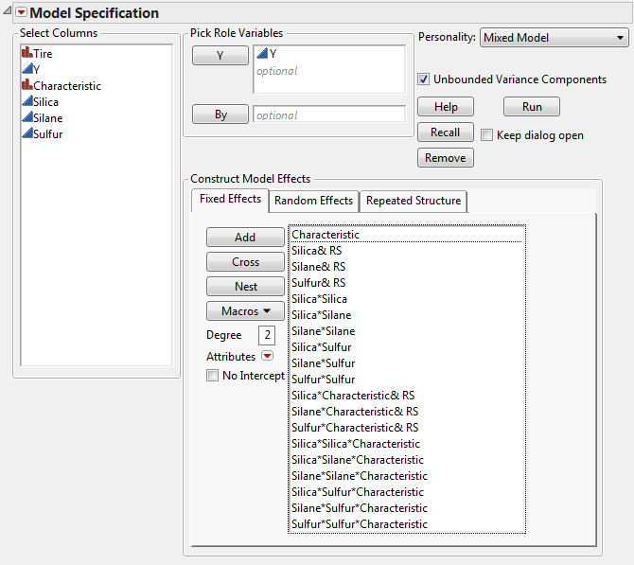Open the Personality dropdown showing Mixed Model
634x565 pixels.
pos(554,38)
